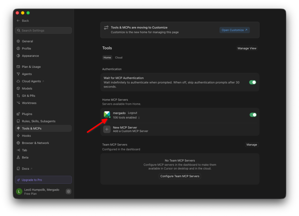Image resolution: width=299 pixels, height=216 pixels.
Task: Click the Customize sliders icon in banner
Action: pyautogui.click(x=106, y=28)
